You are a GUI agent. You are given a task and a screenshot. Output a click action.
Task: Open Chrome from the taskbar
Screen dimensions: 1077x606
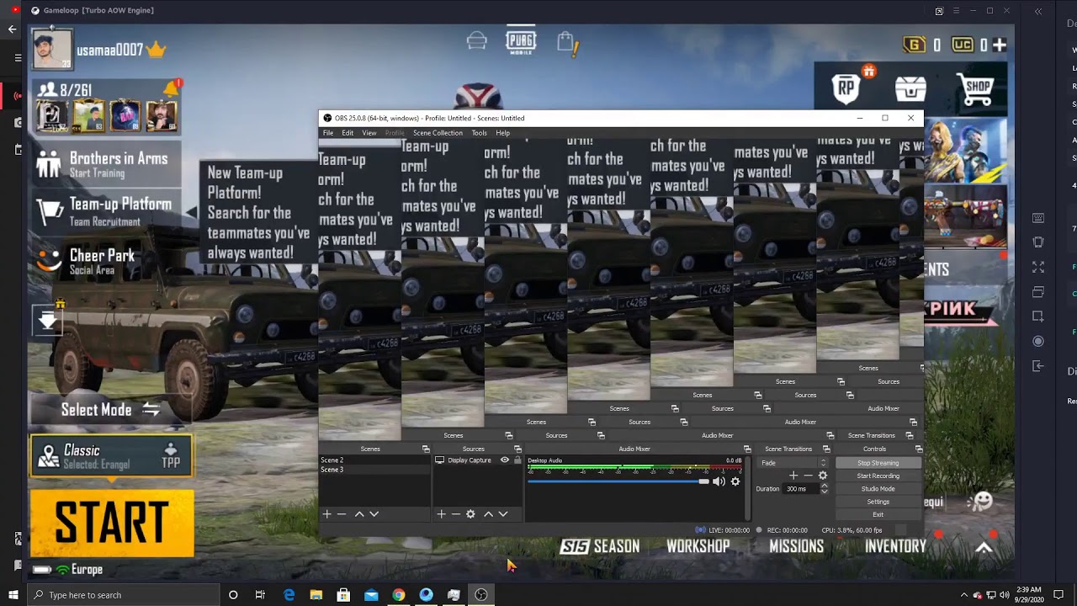[x=399, y=595]
